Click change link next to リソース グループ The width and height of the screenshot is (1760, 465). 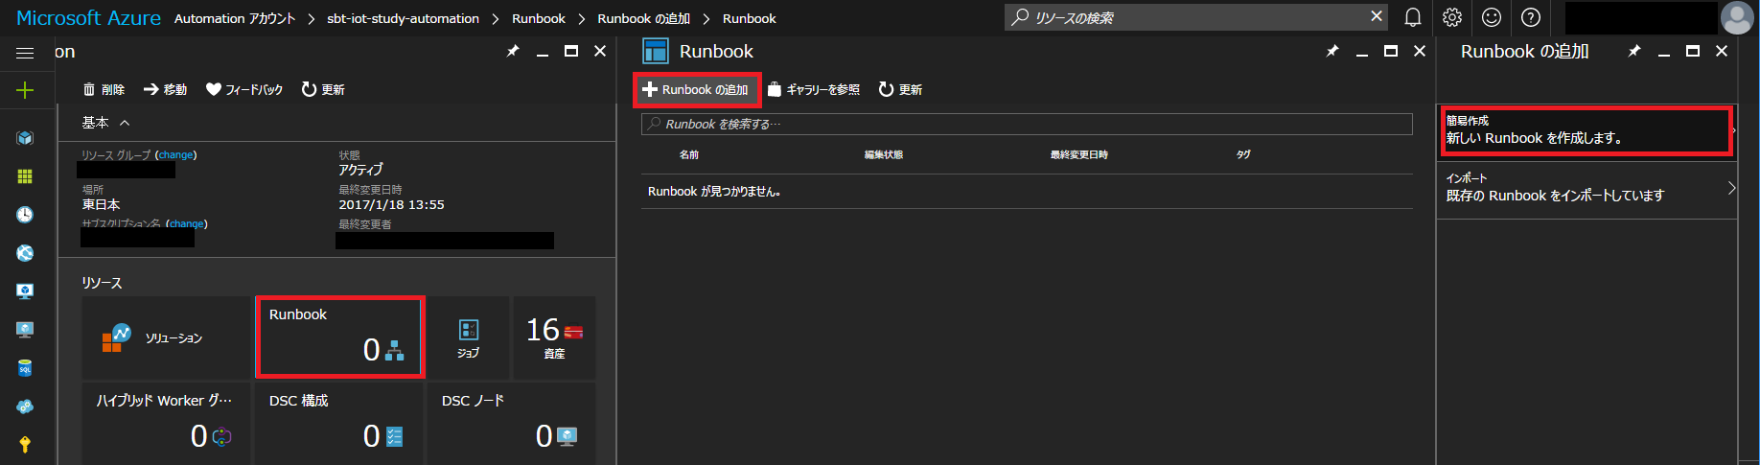pos(175,154)
